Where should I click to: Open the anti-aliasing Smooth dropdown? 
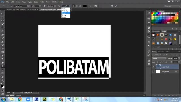[66, 6]
